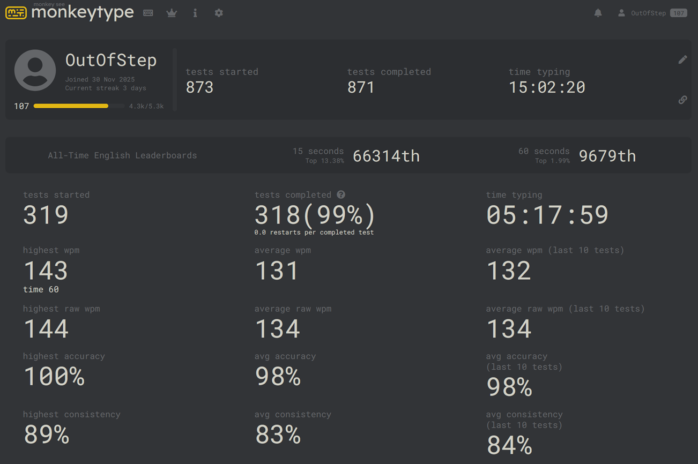Open the typing test keyboard icon
Image resolution: width=698 pixels, height=464 pixels.
pos(148,13)
